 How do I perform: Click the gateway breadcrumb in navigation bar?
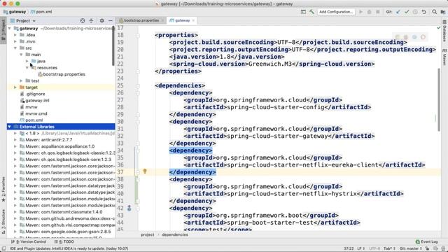click(15, 12)
